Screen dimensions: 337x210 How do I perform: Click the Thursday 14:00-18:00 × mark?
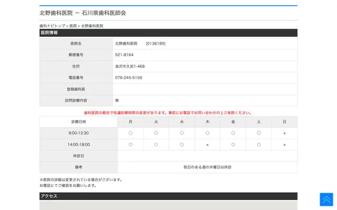pos(207,144)
